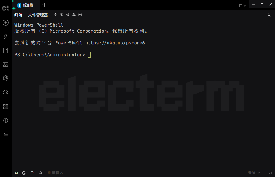
Task: Open command history clock icon
Action: pos(24,173)
